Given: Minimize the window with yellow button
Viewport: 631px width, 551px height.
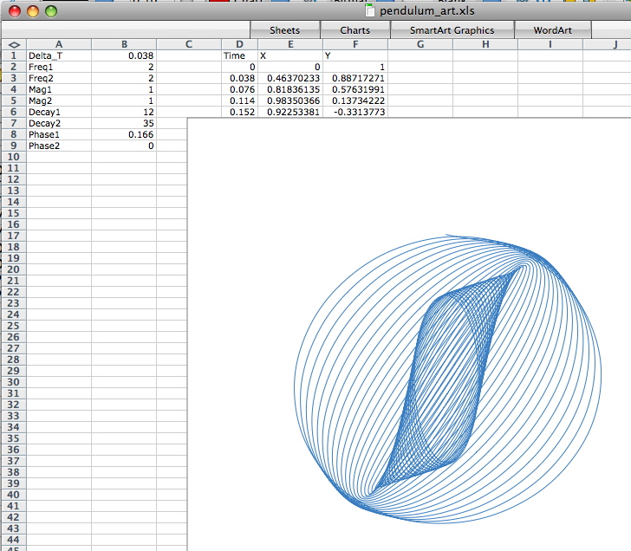Looking at the screenshot, I should 33,11.
